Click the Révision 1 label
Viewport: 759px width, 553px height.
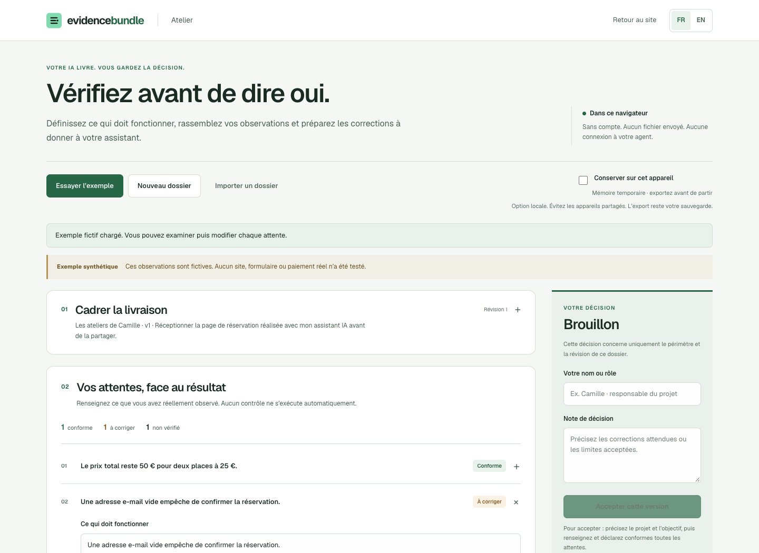[x=495, y=310]
